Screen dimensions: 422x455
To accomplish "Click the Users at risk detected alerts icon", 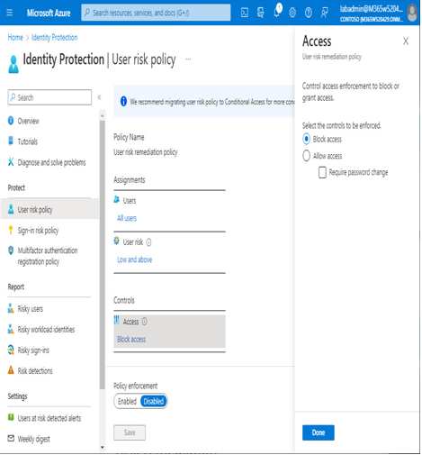I will (11, 417).
